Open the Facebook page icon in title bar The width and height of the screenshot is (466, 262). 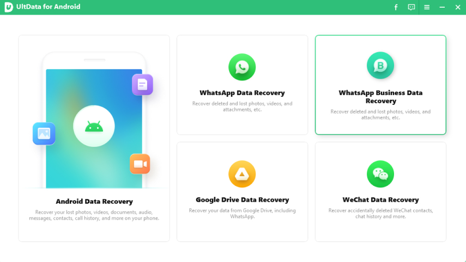[x=396, y=7]
